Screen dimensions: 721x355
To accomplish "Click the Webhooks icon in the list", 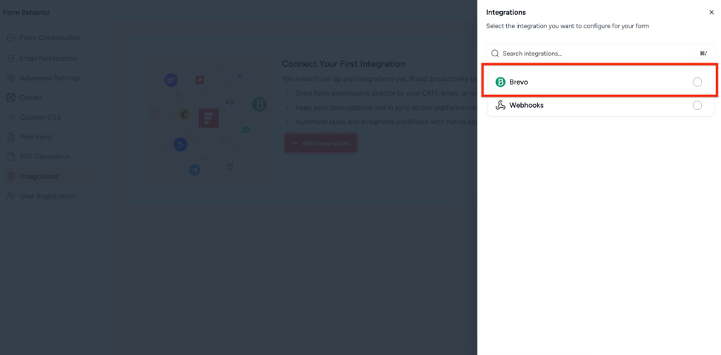I will [501, 106].
